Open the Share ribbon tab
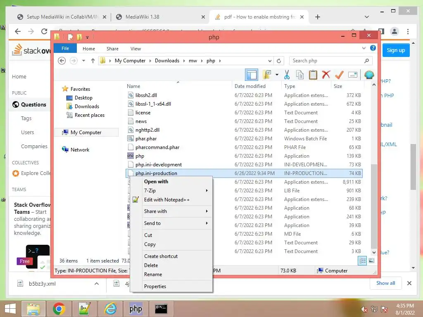This screenshot has height=317, width=423. tap(112, 49)
